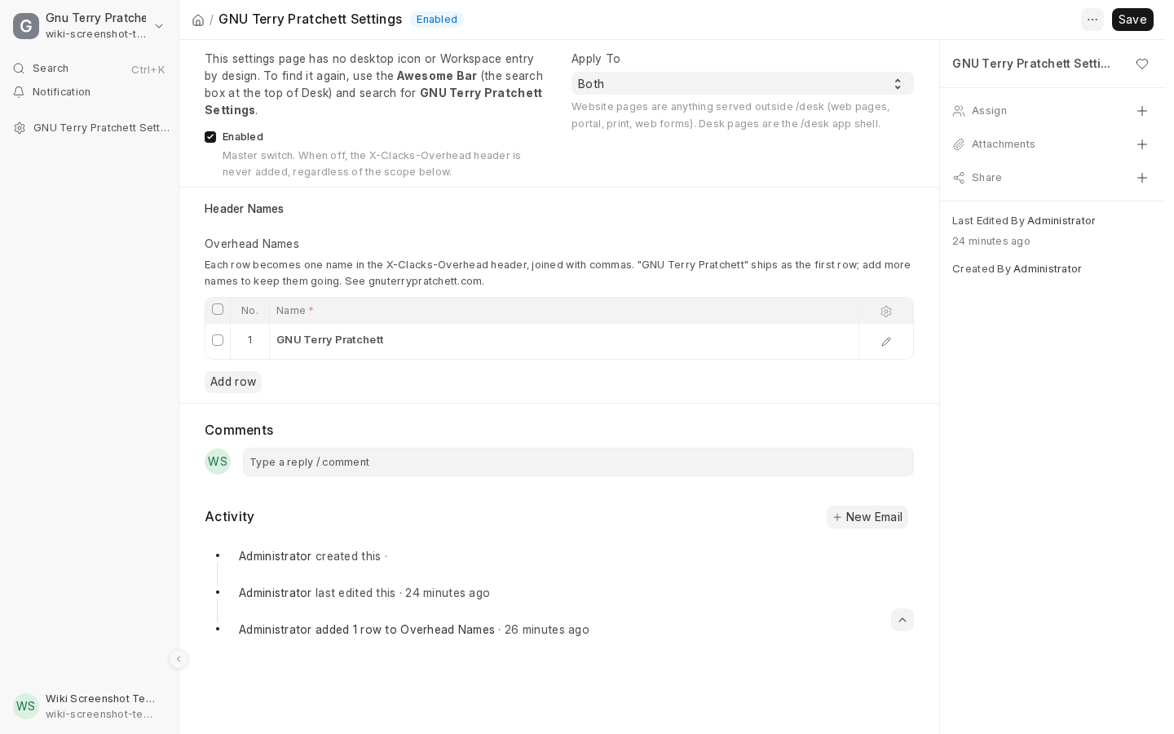The image size is (1174, 734).
Task: Open the table settings gear in Overhead Names
Action: pos(886,312)
